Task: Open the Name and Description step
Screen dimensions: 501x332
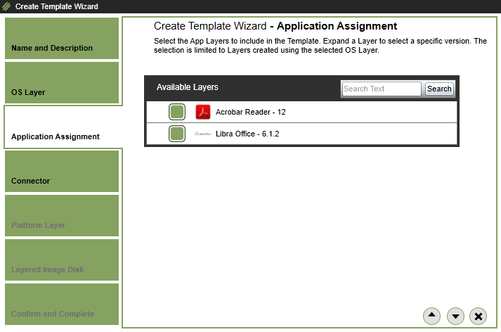Action: (62, 39)
